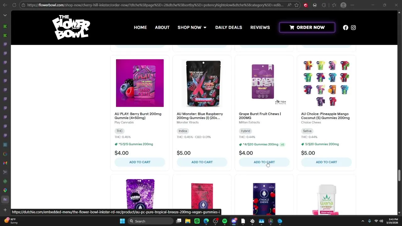Screen dimensions: 402x226
Task: Click the Flower Bowl logo
Action: click(x=71, y=27)
